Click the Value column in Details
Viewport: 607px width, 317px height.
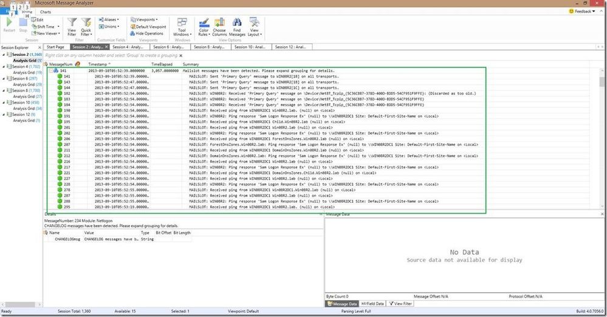[89, 233]
